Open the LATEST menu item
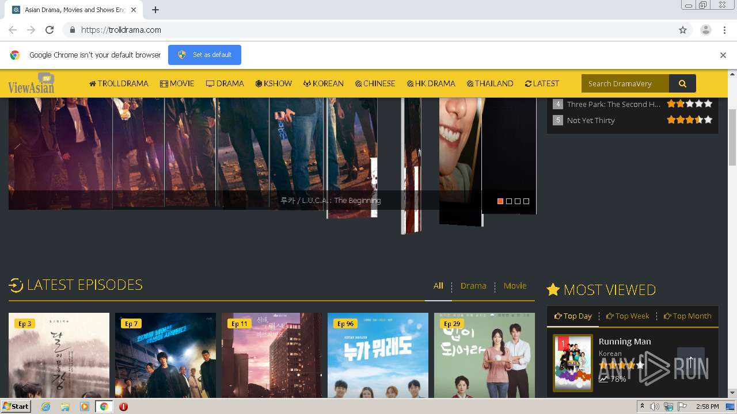The height and width of the screenshot is (414, 737). click(x=542, y=83)
